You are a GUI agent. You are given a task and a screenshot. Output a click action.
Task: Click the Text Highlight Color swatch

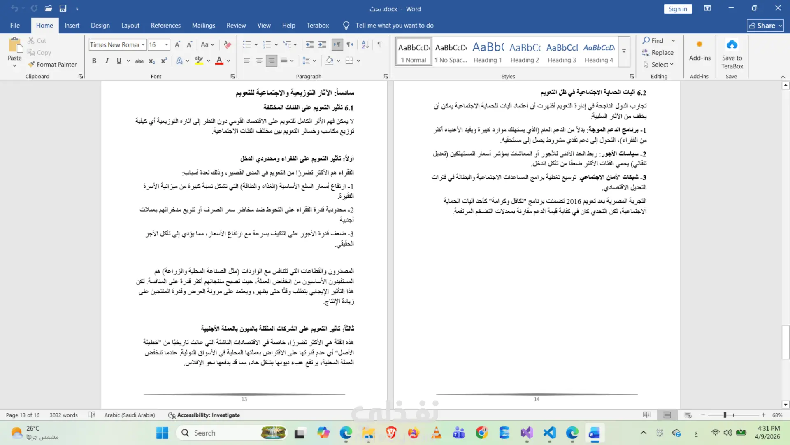coord(199,61)
